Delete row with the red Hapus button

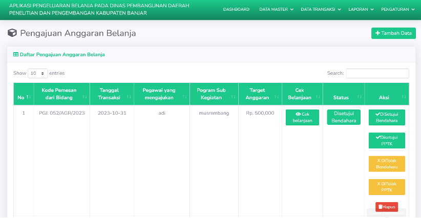387,207
